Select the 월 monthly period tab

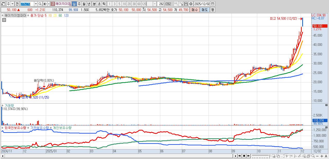coord(84,4)
